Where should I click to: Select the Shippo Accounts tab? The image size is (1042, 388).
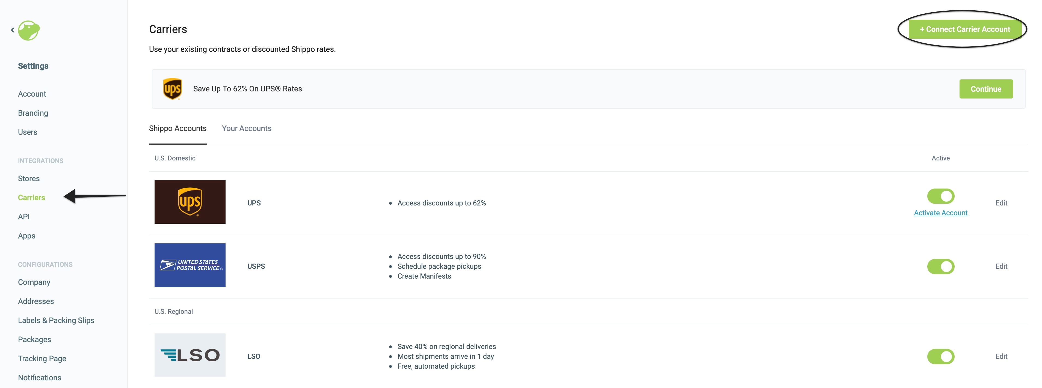click(x=177, y=128)
